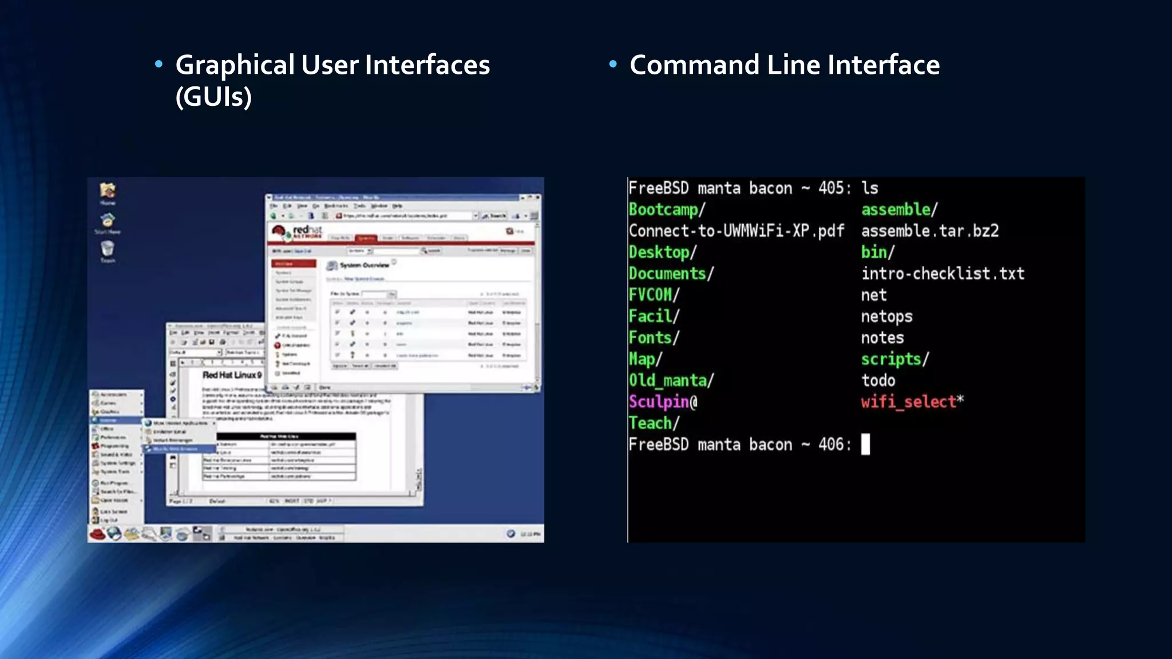Click OpenOffice window button in taskbar
1172x659 pixels.
(282, 530)
